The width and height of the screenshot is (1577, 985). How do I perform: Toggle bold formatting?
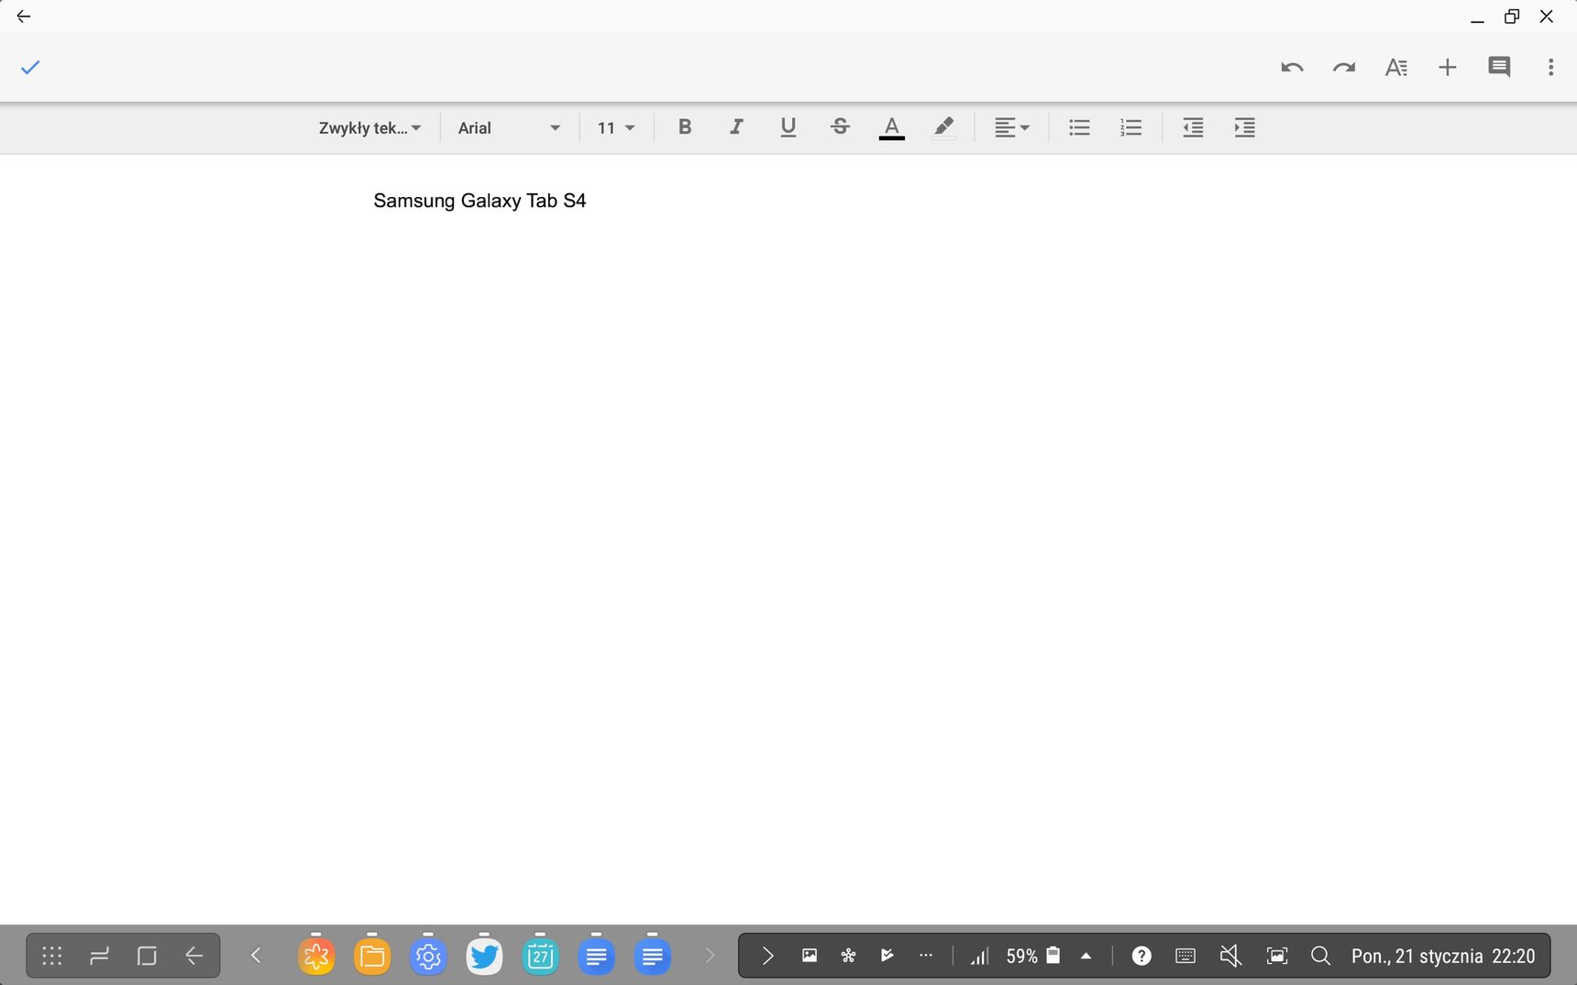coord(684,127)
